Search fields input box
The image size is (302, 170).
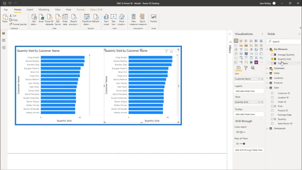[284, 42]
